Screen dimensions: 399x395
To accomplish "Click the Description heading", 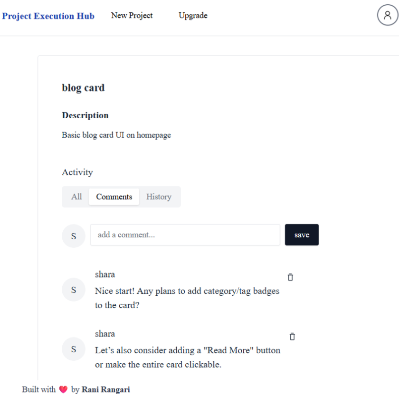I will tap(85, 115).
